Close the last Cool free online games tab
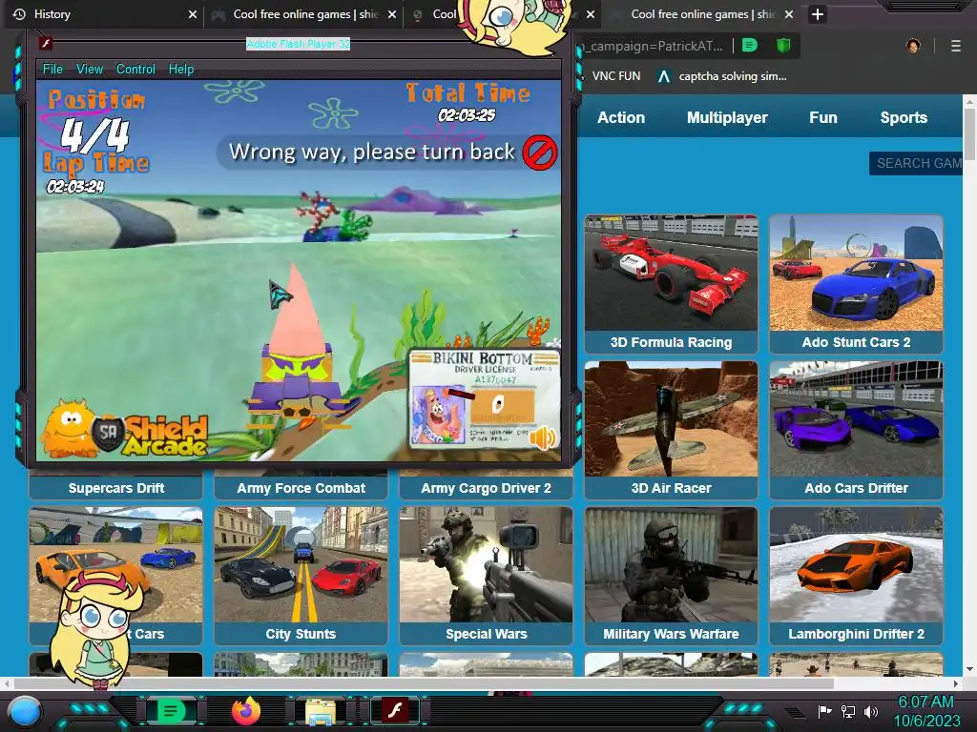This screenshot has height=732, width=977. (789, 14)
